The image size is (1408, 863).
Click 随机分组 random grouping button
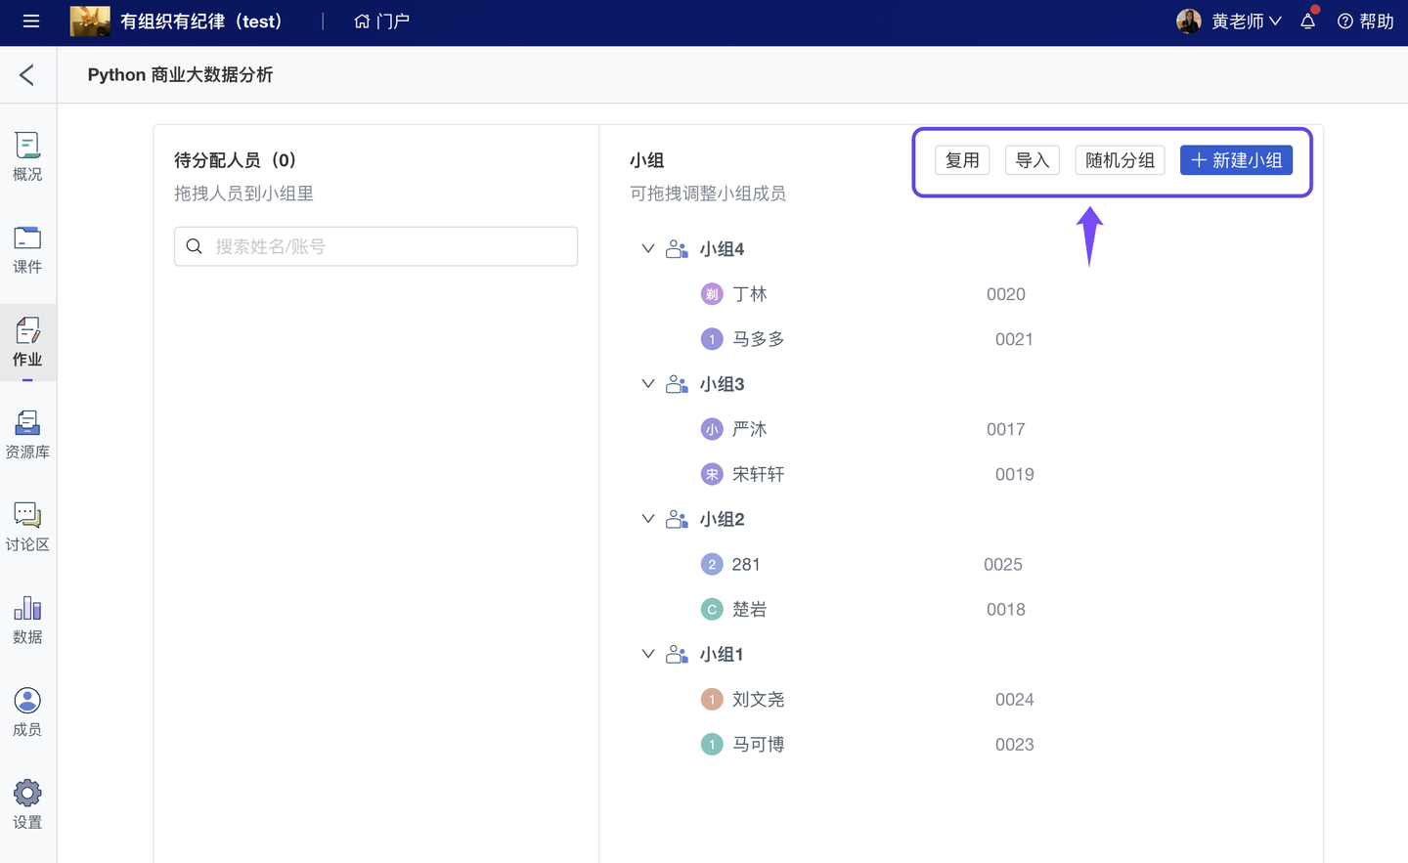click(x=1120, y=160)
